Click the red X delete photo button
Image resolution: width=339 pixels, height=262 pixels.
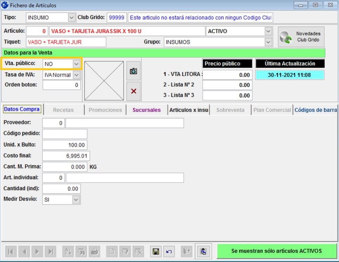[133, 91]
